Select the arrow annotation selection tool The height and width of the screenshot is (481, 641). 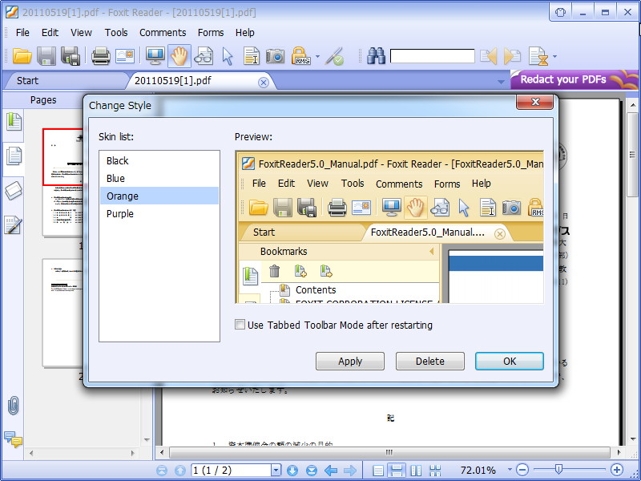click(x=228, y=56)
